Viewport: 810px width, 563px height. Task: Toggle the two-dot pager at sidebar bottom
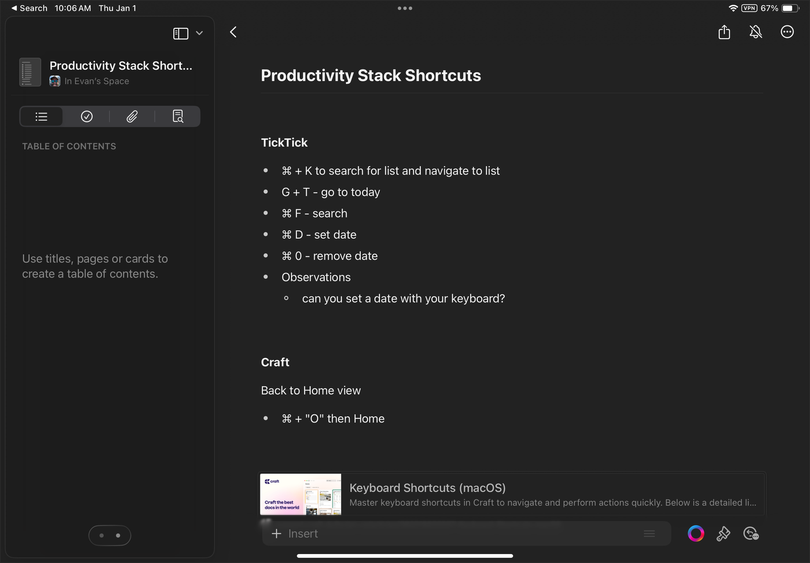pos(110,535)
